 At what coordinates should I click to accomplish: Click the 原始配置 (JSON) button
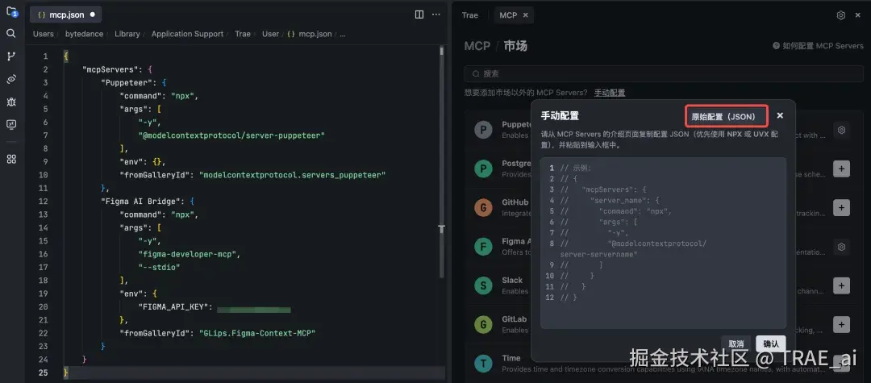click(x=727, y=117)
